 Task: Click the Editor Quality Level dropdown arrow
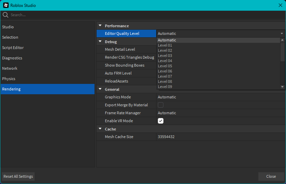point(282,33)
